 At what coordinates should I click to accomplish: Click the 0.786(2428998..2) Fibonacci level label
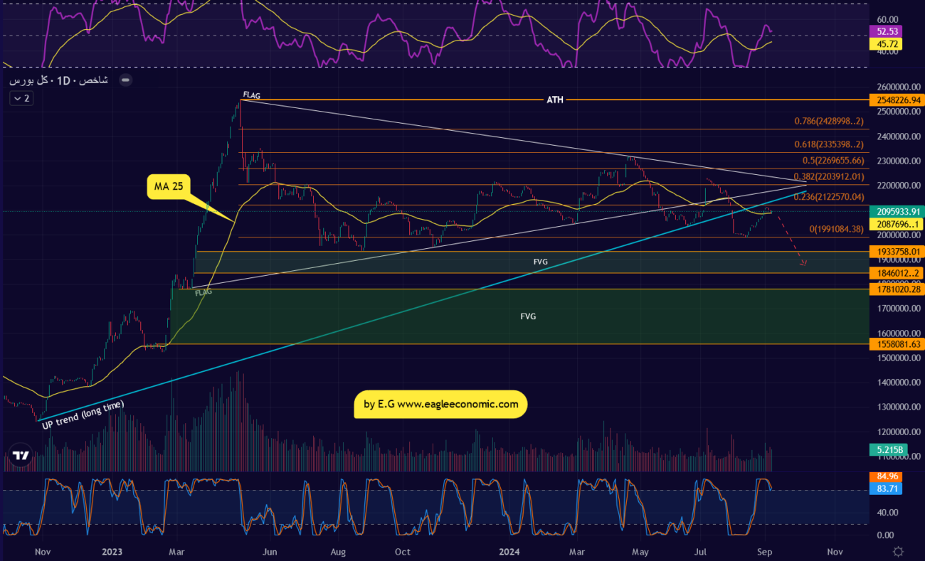point(829,122)
